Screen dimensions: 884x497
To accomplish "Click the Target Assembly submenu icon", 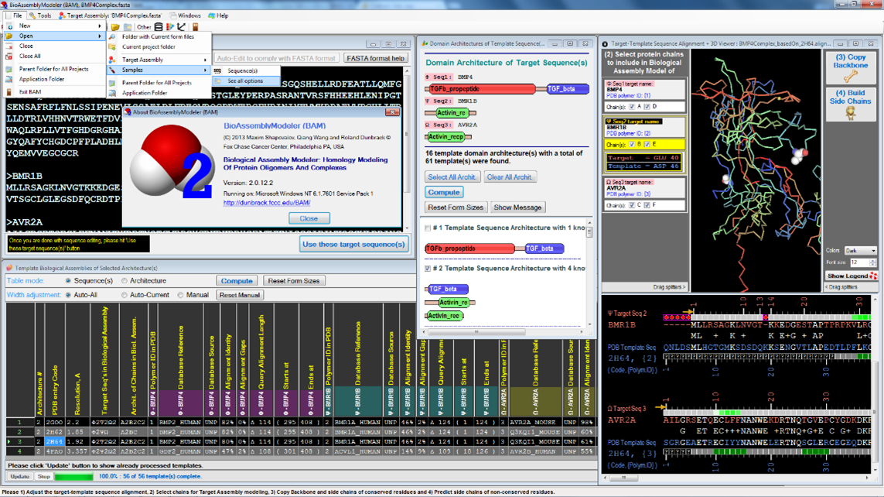I will 112,60.
